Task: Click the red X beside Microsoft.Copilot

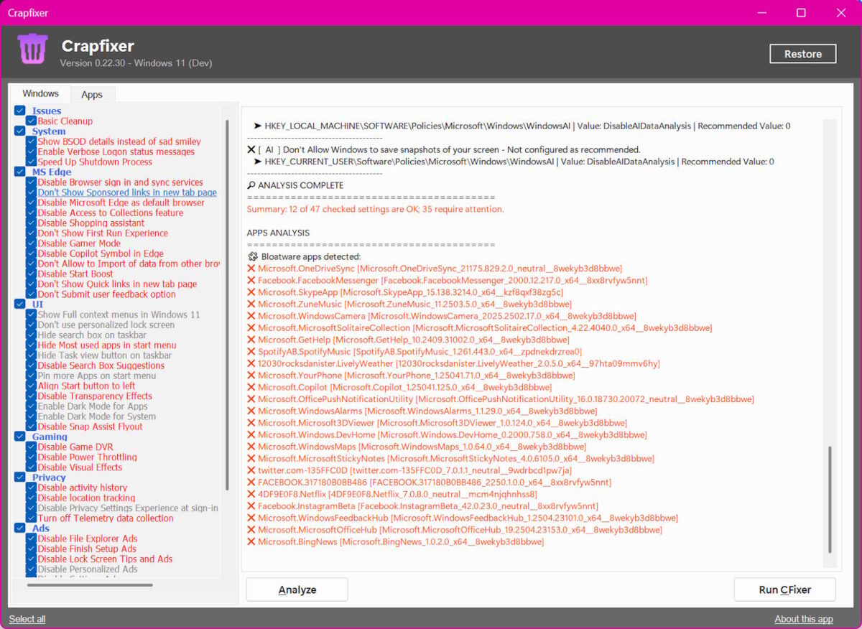Action: tap(253, 386)
